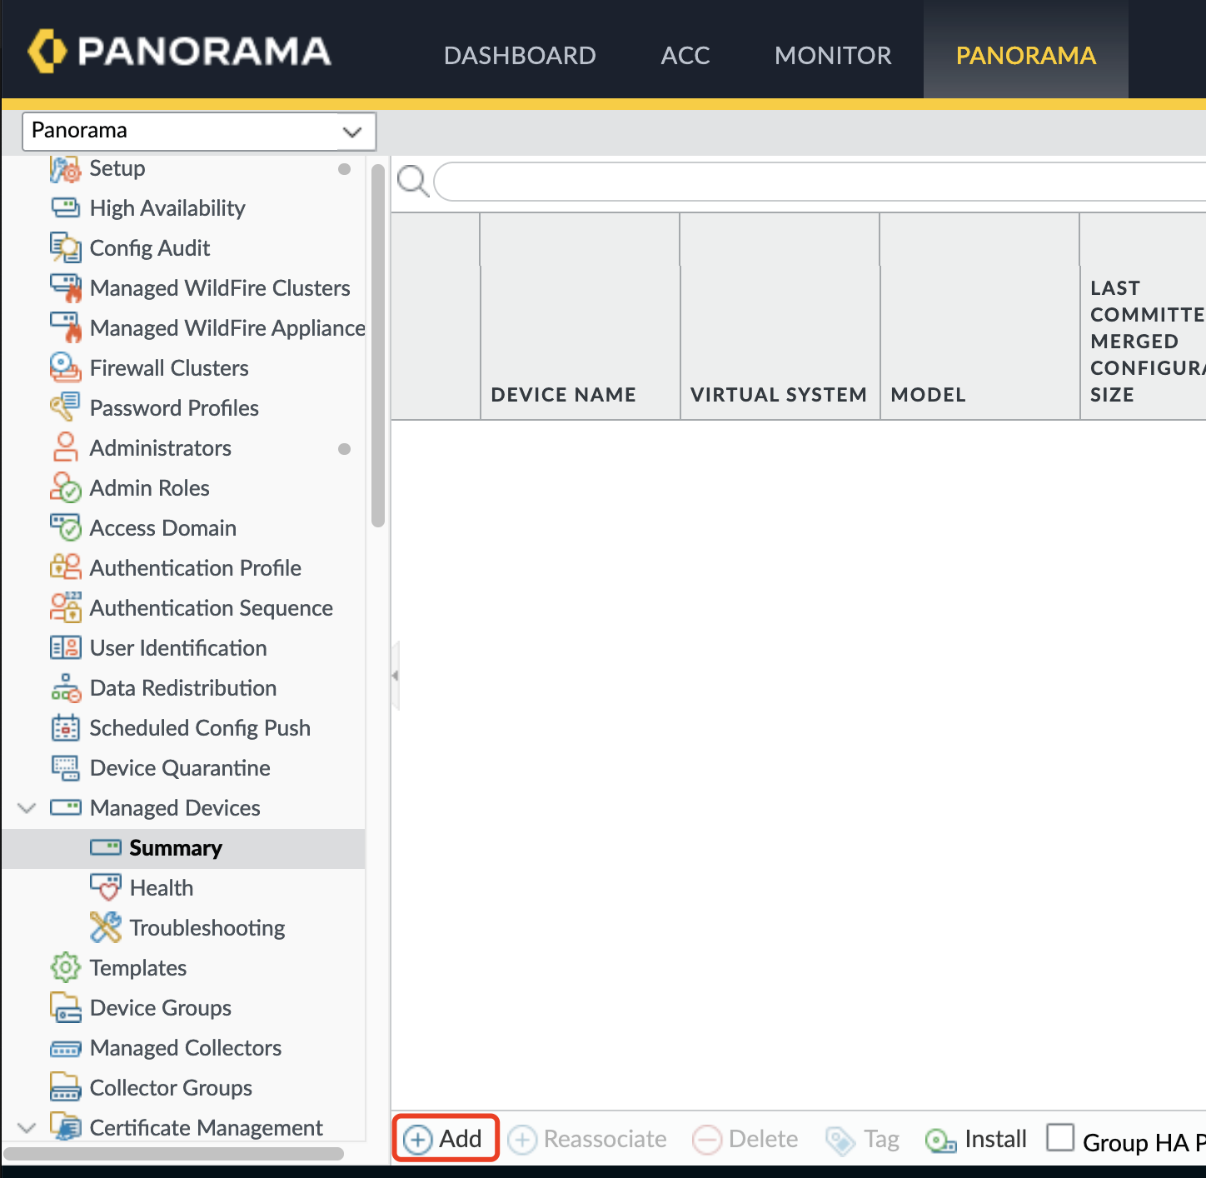Click the Password Profiles key icon
This screenshot has height=1178, width=1206.
click(66, 407)
